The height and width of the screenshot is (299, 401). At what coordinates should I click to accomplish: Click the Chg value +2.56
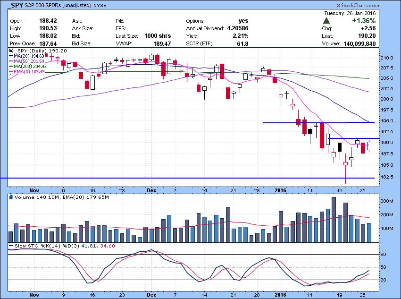click(368, 28)
